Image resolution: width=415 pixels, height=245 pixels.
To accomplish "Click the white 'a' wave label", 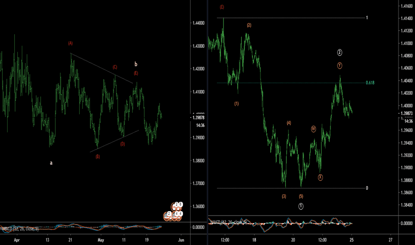I will [51, 163].
